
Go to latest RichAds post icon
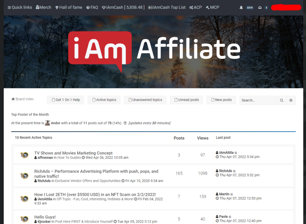pyautogui.click(x=234, y=171)
